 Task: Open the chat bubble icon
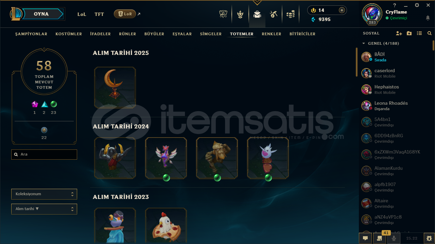point(365,238)
